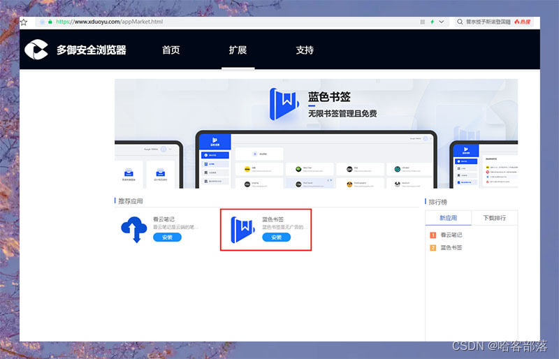Click the center laptop mockup in banner

tap(317, 159)
